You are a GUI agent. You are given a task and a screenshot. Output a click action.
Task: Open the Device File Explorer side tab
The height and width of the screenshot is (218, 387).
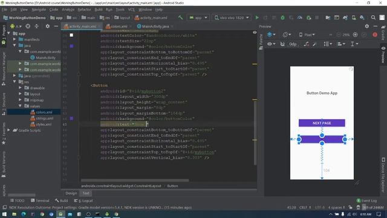point(383,175)
